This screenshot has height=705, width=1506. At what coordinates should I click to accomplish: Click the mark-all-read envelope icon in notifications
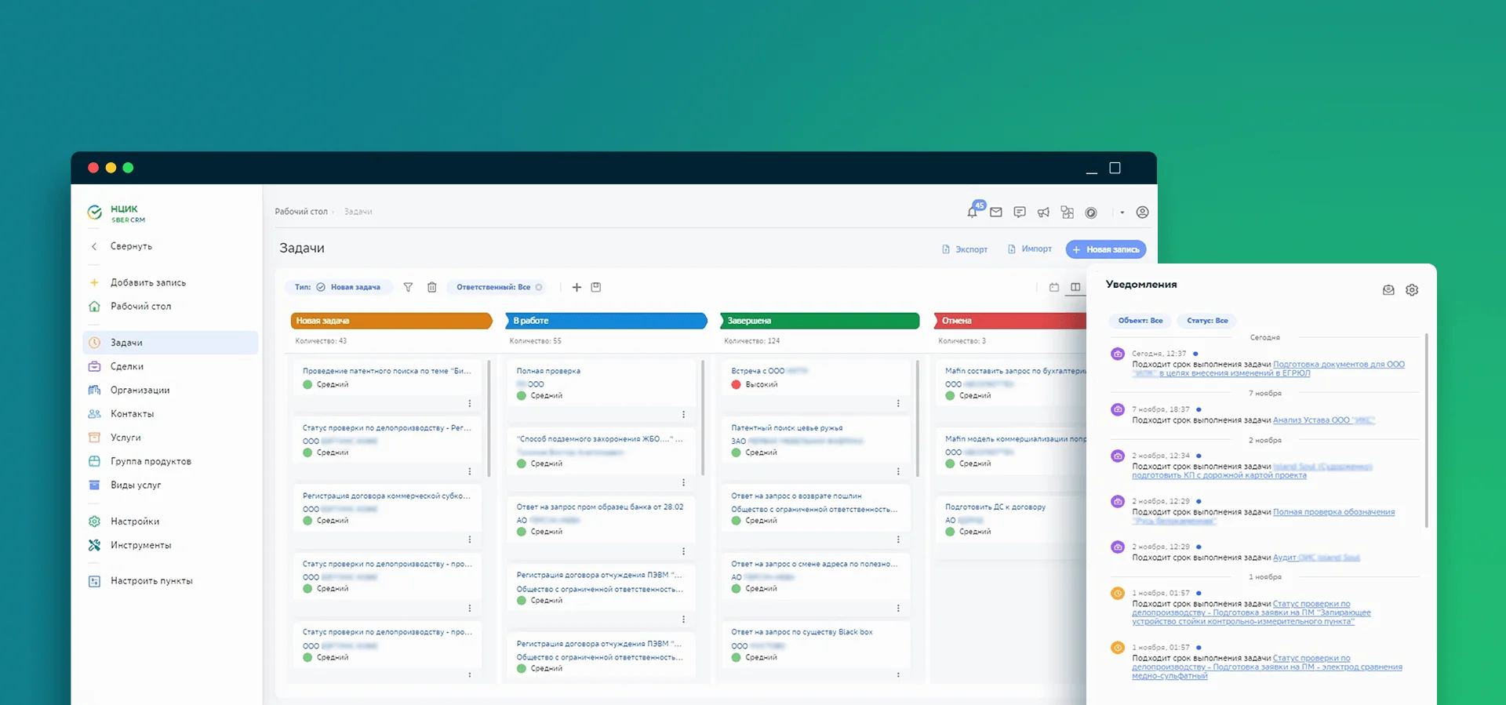[x=1388, y=290]
